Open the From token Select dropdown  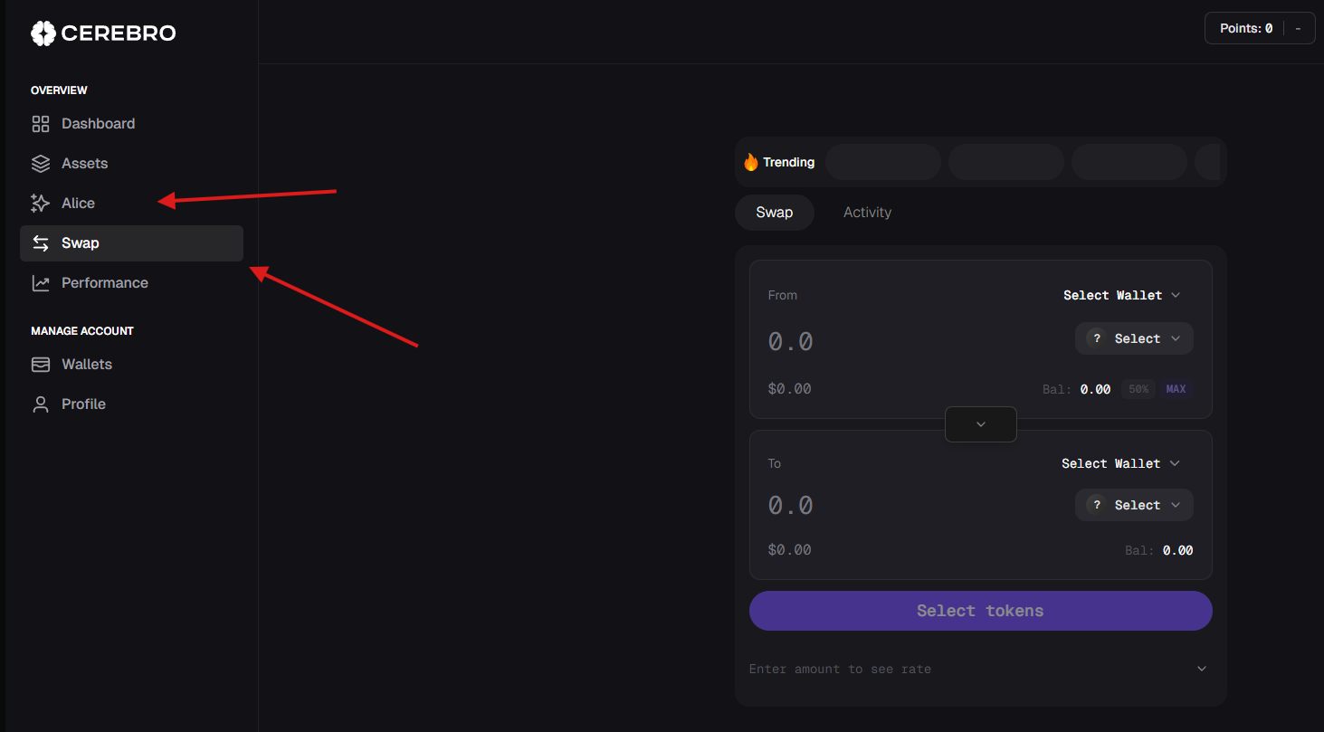pyautogui.click(x=1134, y=338)
